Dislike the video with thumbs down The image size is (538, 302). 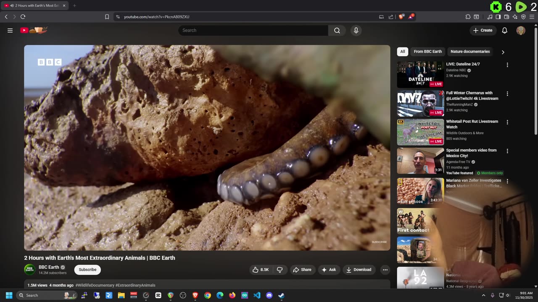point(280,270)
